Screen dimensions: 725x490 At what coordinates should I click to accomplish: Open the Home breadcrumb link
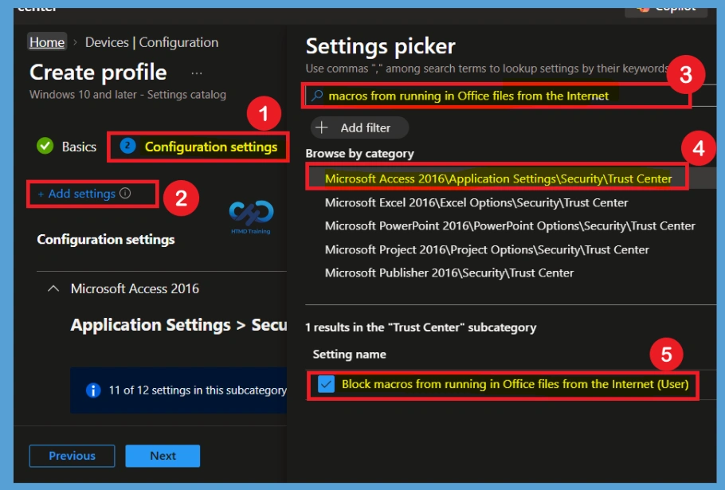47,42
